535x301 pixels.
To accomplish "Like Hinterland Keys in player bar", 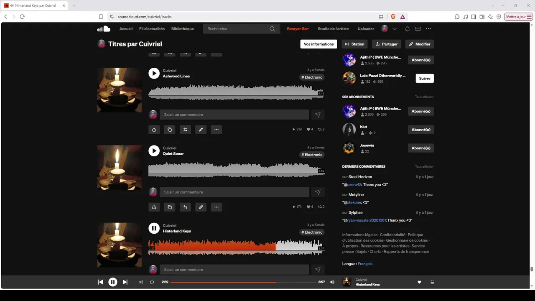I will point(419,282).
